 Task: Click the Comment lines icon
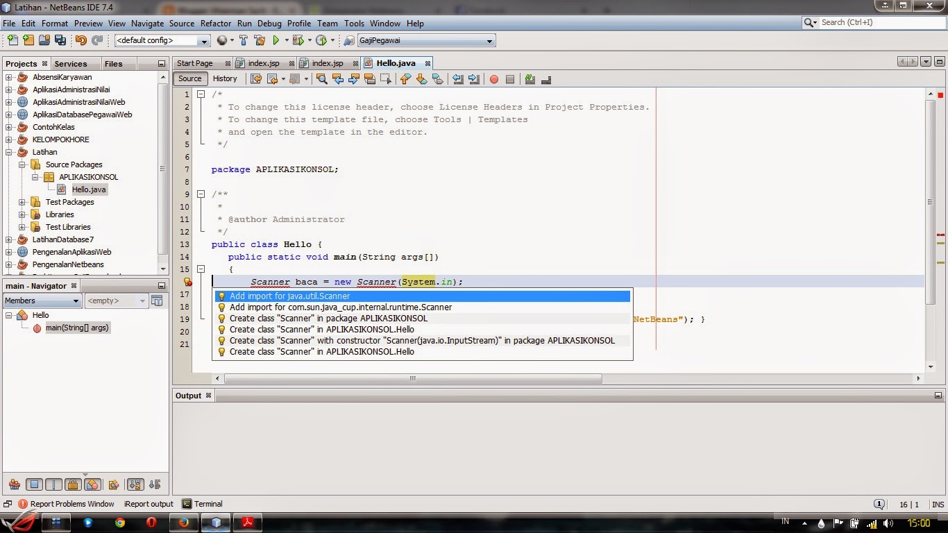530,79
